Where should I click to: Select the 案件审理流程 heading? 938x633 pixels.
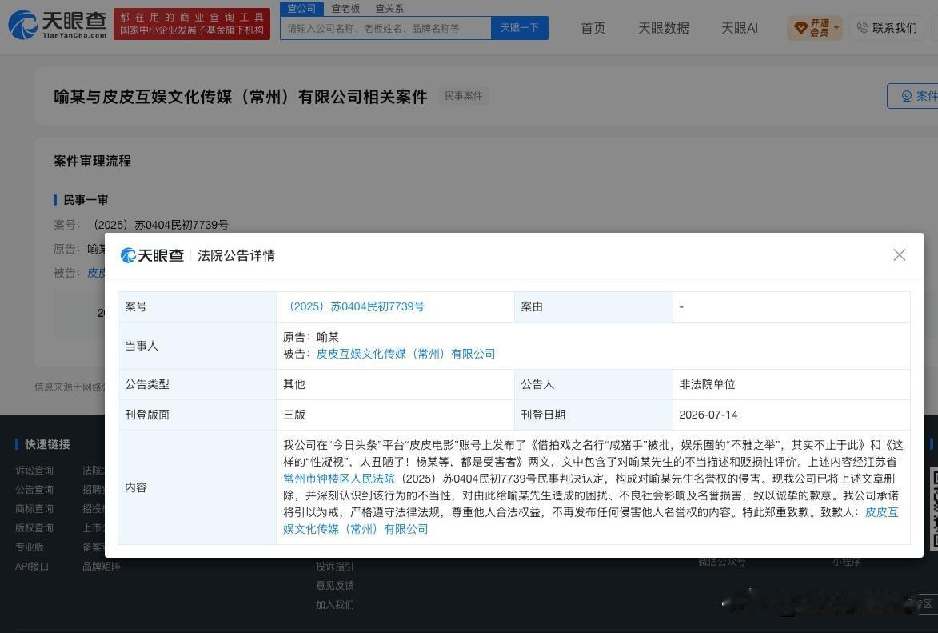92,161
